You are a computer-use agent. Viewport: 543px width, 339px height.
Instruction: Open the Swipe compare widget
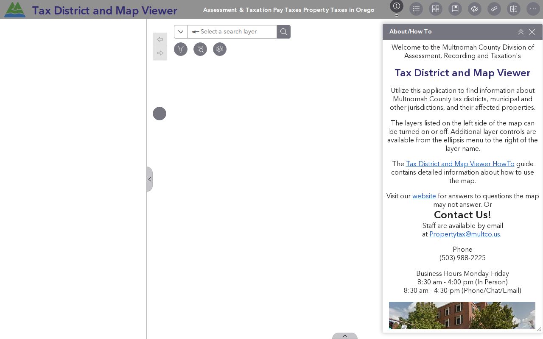[x=514, y=9]
